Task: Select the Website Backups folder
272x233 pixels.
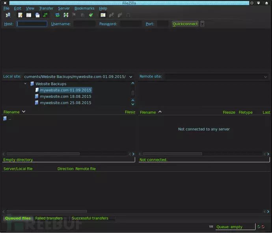Action: pyautogui.click(x=51, y=84)
